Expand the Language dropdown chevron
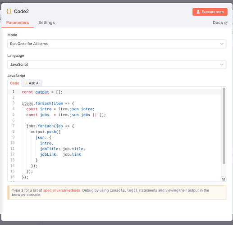Viewport: 233px width, 225px height. pos(222,64)
